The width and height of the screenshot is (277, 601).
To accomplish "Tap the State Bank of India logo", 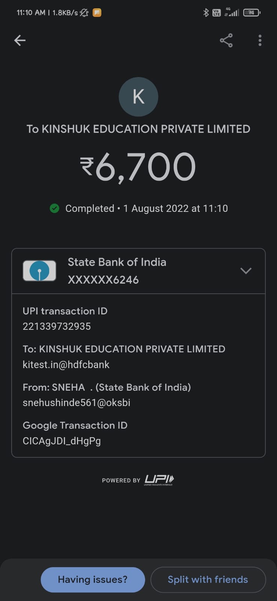I will [x=39, y=270].
